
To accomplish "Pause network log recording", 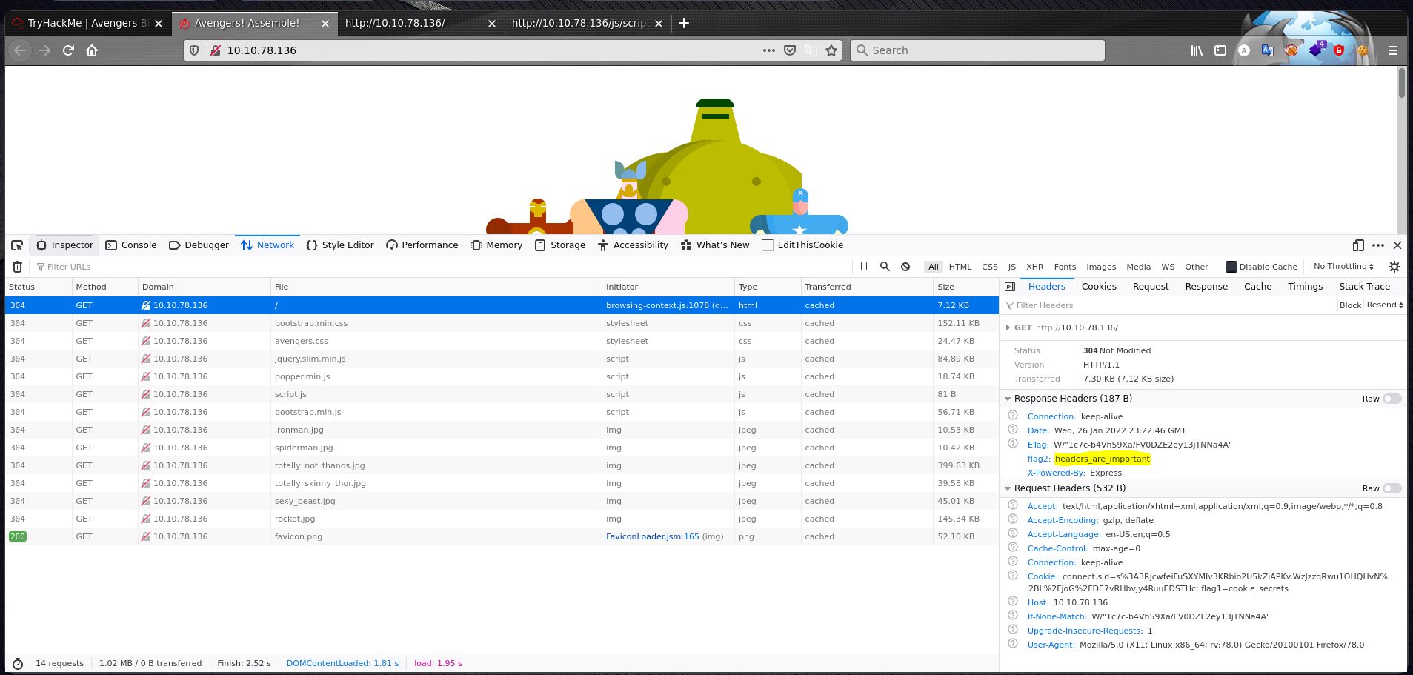I will 864,267.
